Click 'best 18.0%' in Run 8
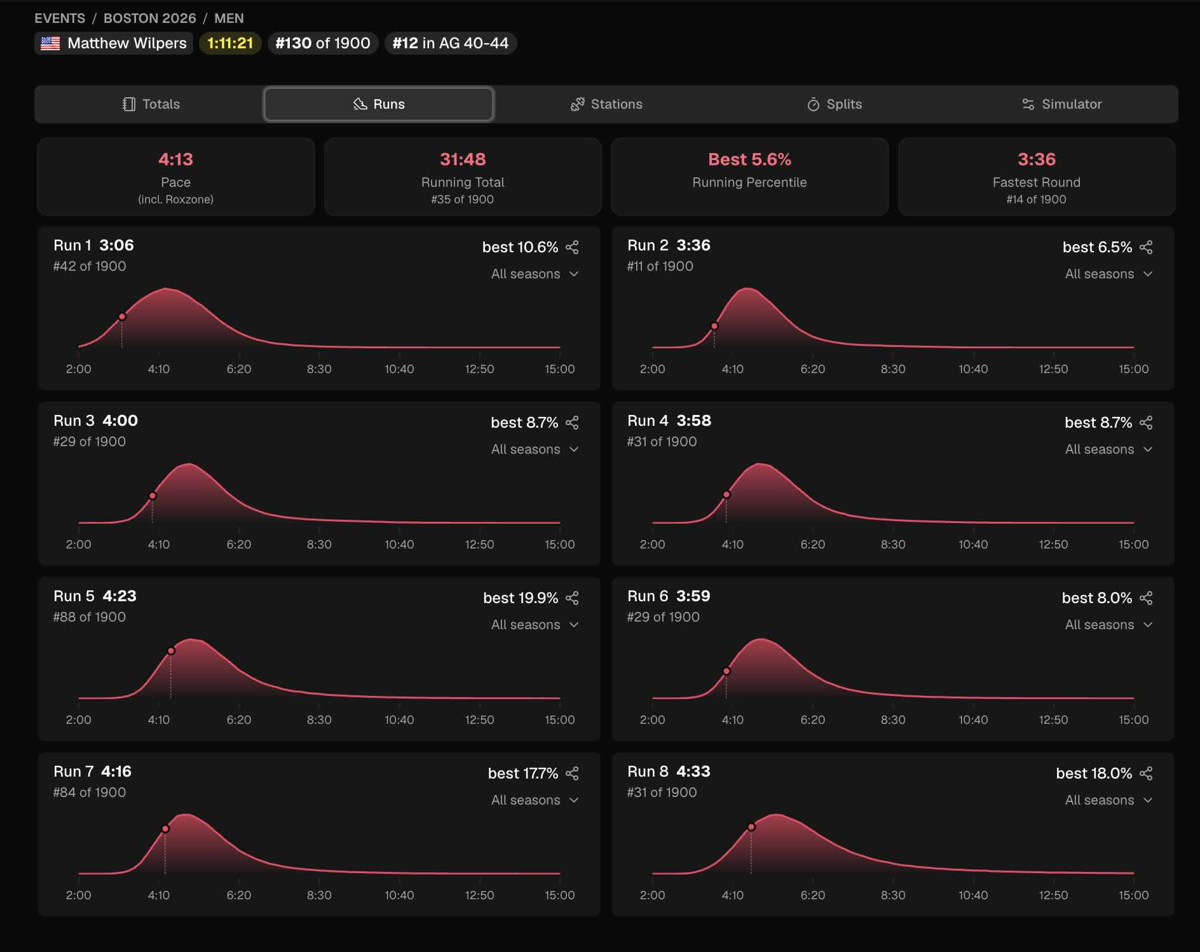Image resolution: width=1200 pixels, height=952 pixels. 1094,773
